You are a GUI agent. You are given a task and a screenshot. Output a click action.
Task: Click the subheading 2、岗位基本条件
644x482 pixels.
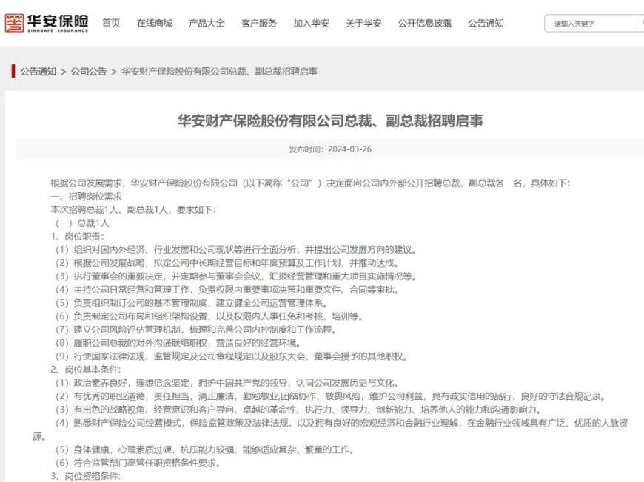pyautogui.click(x=86, y=370)
